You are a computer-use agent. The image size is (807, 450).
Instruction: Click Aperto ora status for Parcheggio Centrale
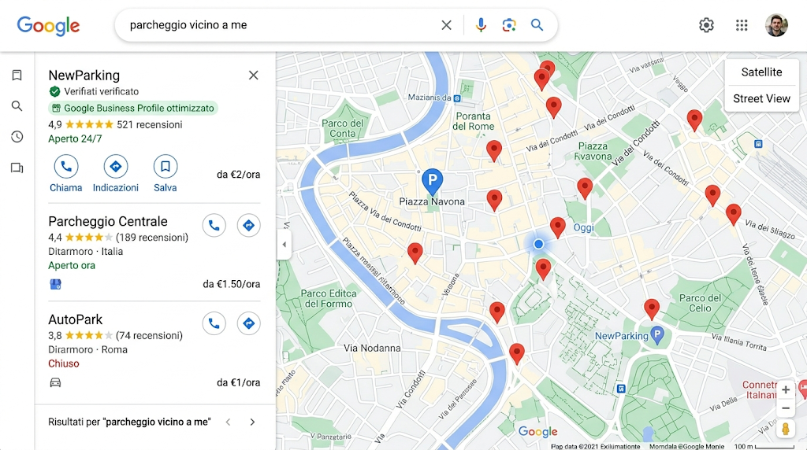72,266
